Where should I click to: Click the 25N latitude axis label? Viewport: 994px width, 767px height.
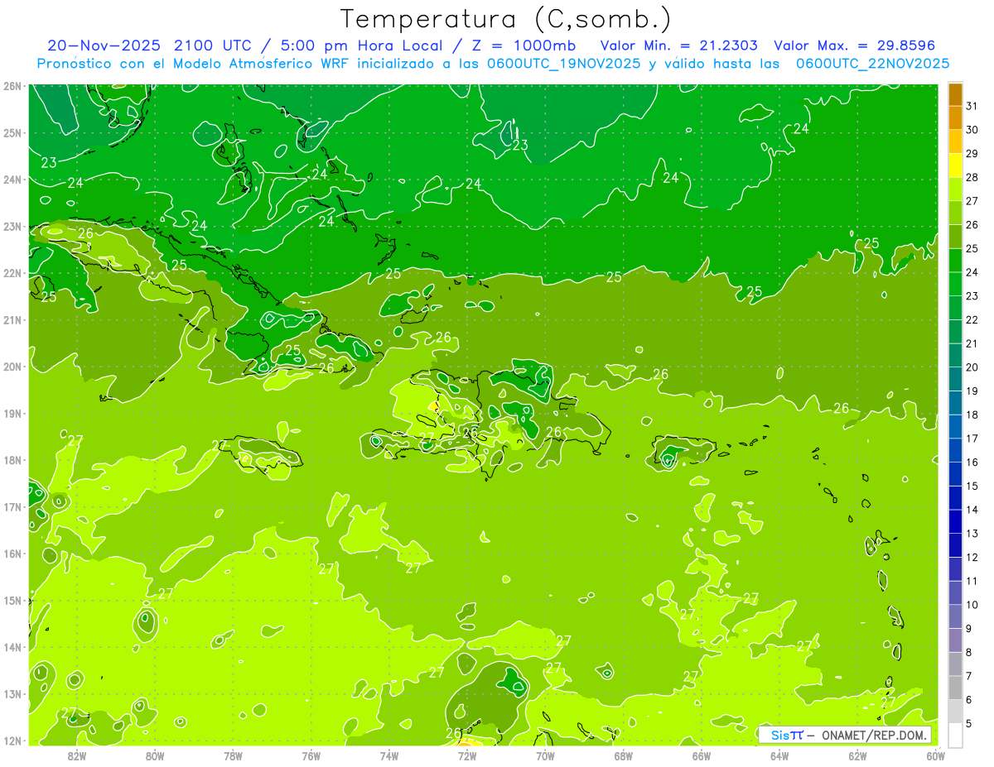(x=12, y=132)
